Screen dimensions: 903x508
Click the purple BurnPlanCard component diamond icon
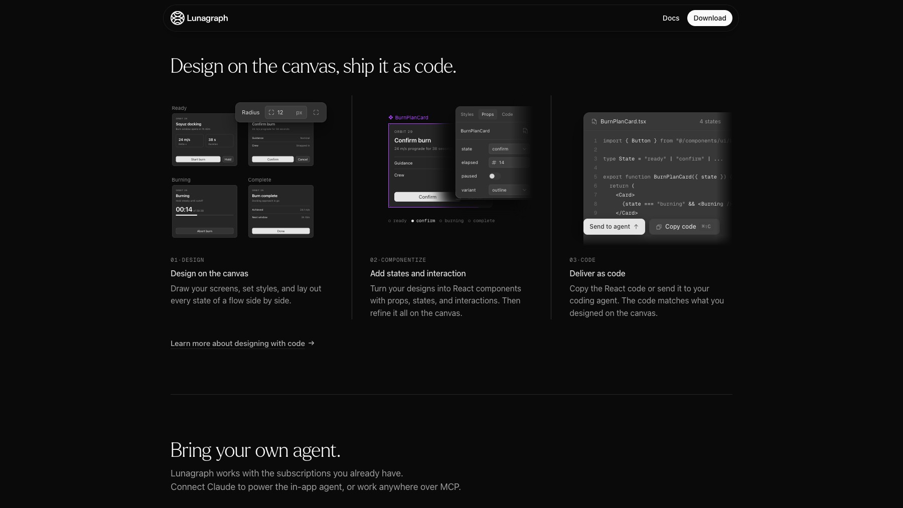coord(391,117)
